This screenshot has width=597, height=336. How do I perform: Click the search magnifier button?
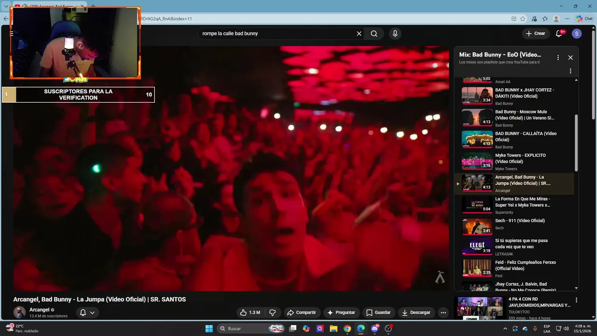click(374, 34)
